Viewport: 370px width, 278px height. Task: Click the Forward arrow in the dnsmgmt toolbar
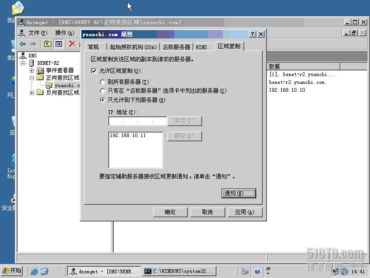coord(33,44)
